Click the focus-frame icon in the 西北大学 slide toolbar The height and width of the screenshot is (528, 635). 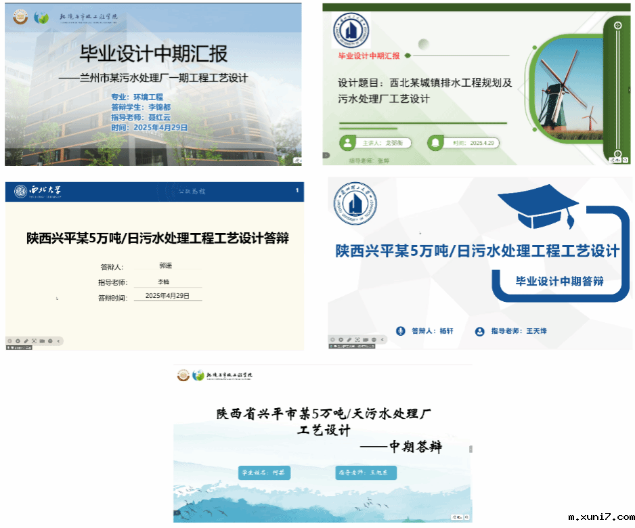tap(34, 340)
